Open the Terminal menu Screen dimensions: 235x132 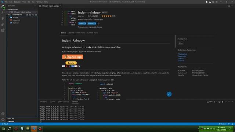point(39,2)
